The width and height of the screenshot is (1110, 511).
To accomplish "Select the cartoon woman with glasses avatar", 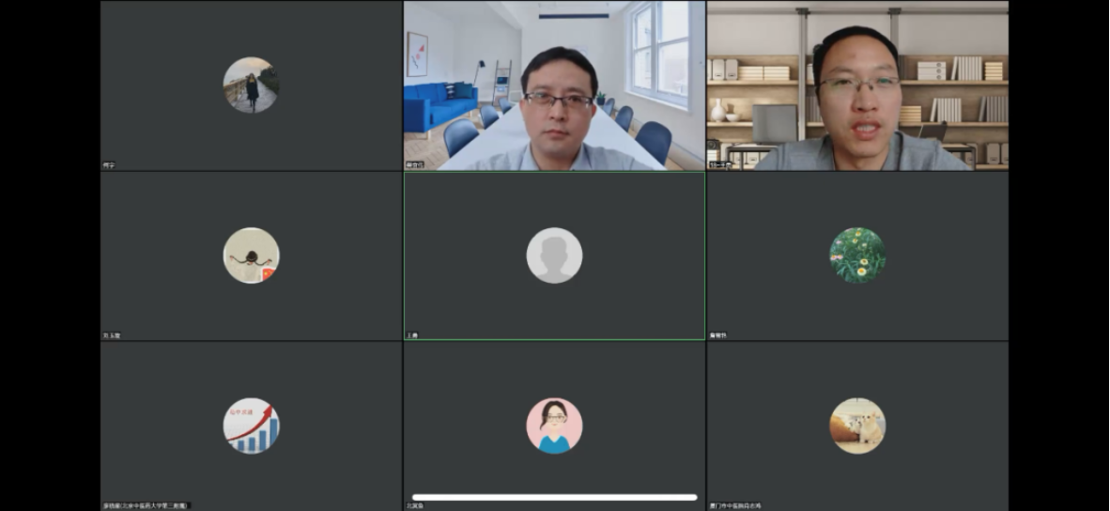I will [554, 426].
